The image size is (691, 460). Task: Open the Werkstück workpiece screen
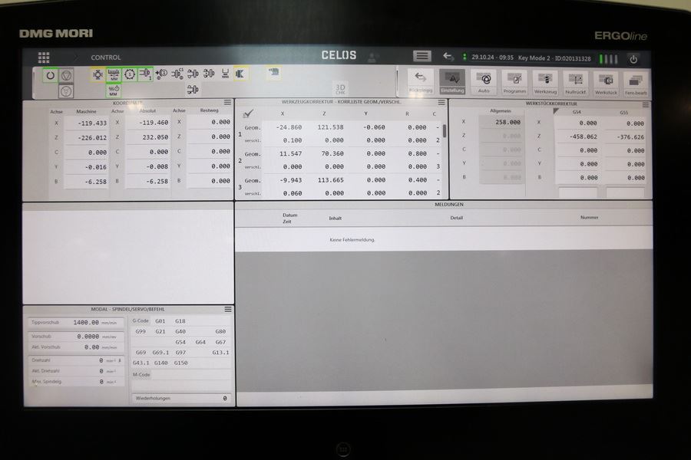[x=606, y=81]
